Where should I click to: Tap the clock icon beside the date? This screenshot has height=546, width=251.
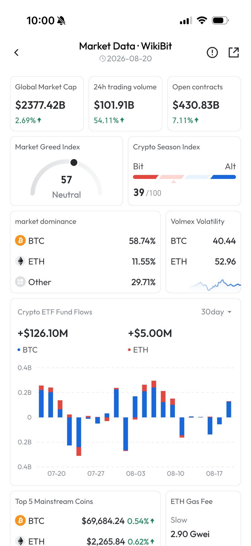point(102,59)
